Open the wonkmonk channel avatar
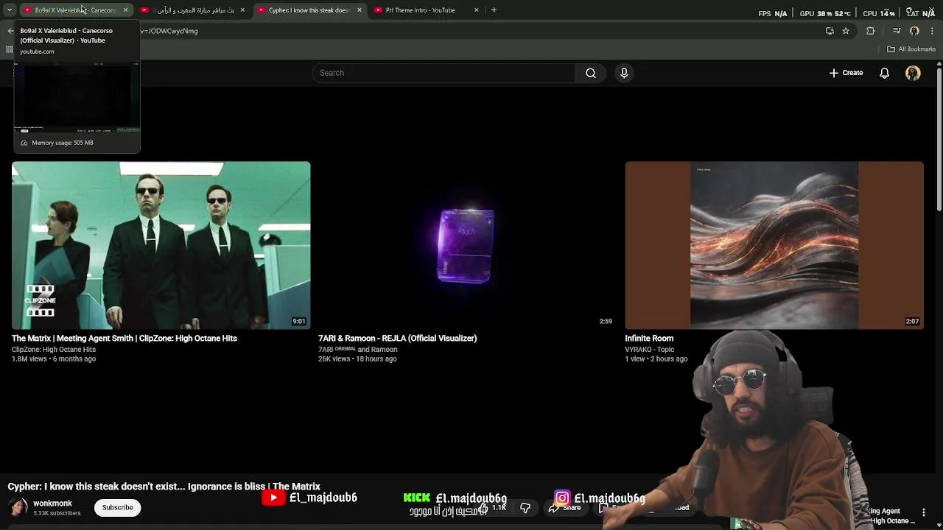943x530 pixels. pyautogui.click(x=18, y=507)
